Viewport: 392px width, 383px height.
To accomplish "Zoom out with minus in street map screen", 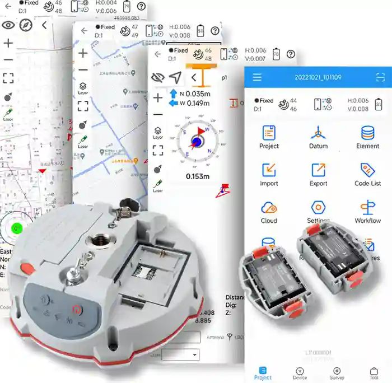I will [x=83, y=70].
